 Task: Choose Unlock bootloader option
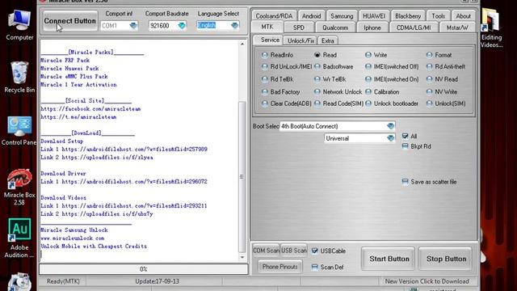click(391, 103)
